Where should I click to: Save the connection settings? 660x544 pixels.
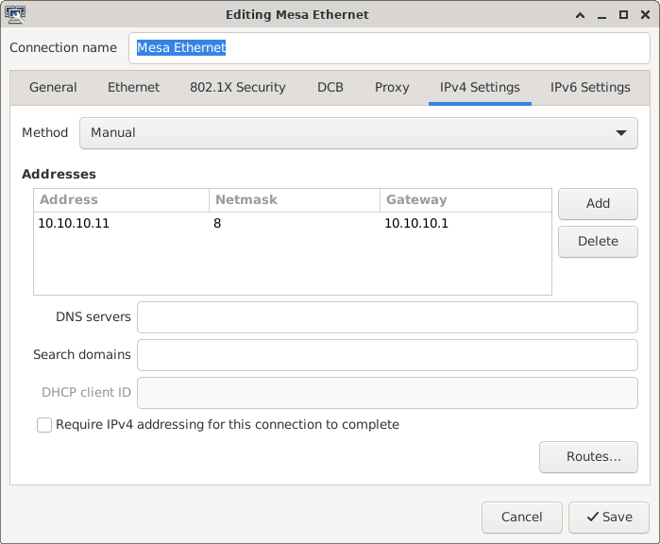point(609,517)
